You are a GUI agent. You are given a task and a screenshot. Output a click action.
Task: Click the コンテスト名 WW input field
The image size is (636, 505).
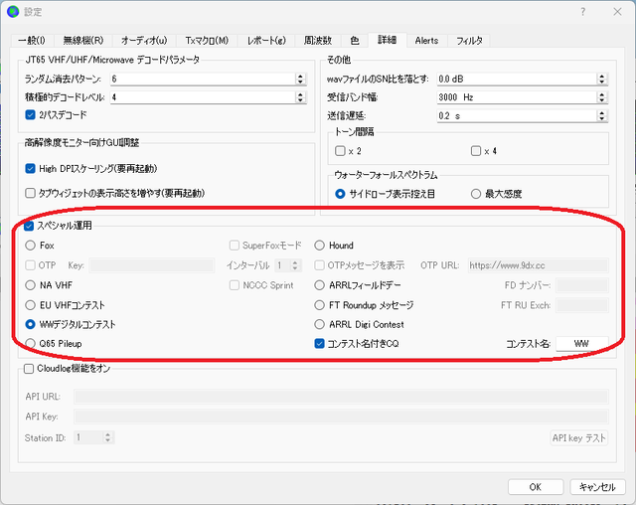point(582,344)
